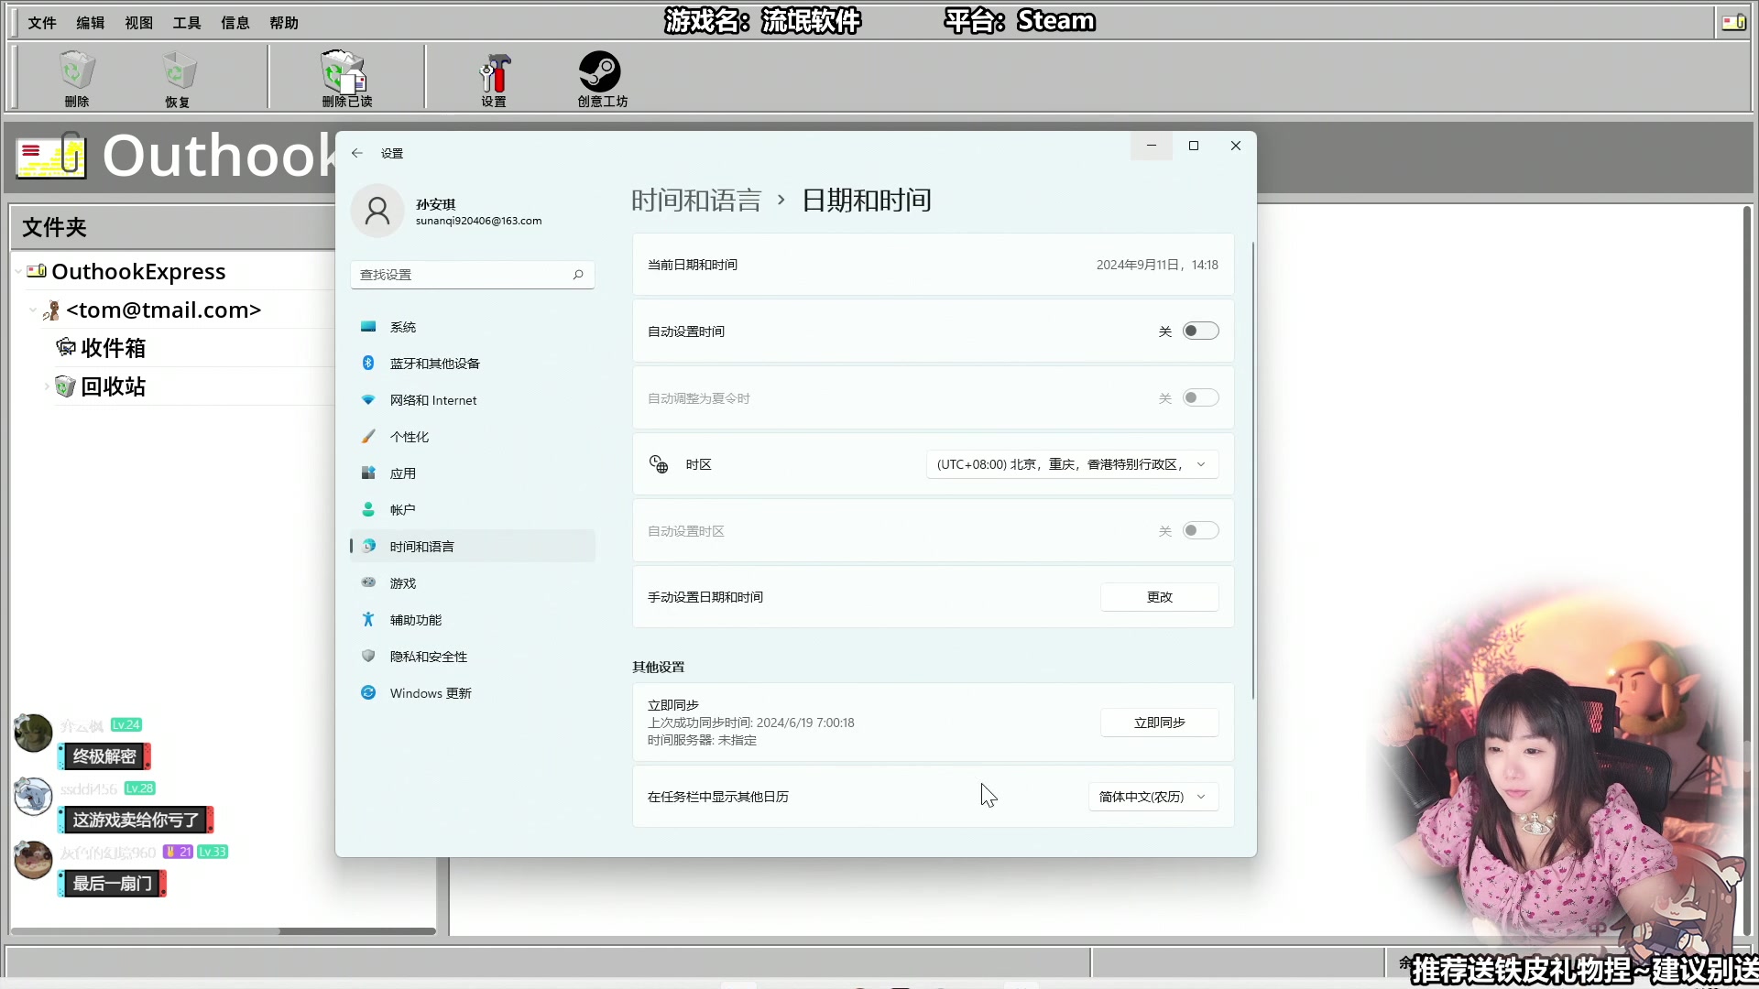Click the 立即同步 sync button
1759x989 pixels.
(x=1159, y=723)
